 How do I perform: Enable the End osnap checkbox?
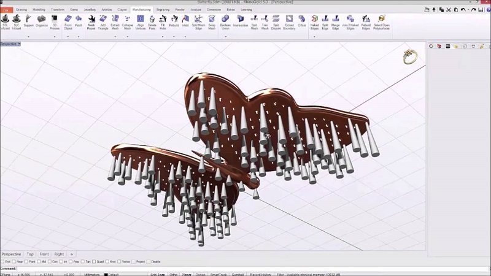click(2, 262)
